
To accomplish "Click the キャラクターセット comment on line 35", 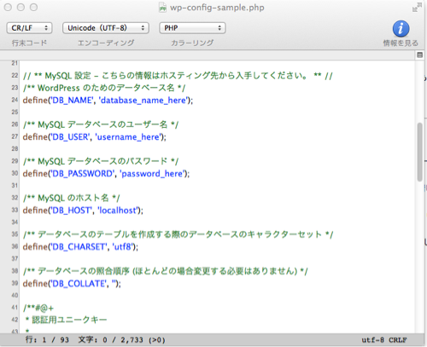I will pos(178,234).
